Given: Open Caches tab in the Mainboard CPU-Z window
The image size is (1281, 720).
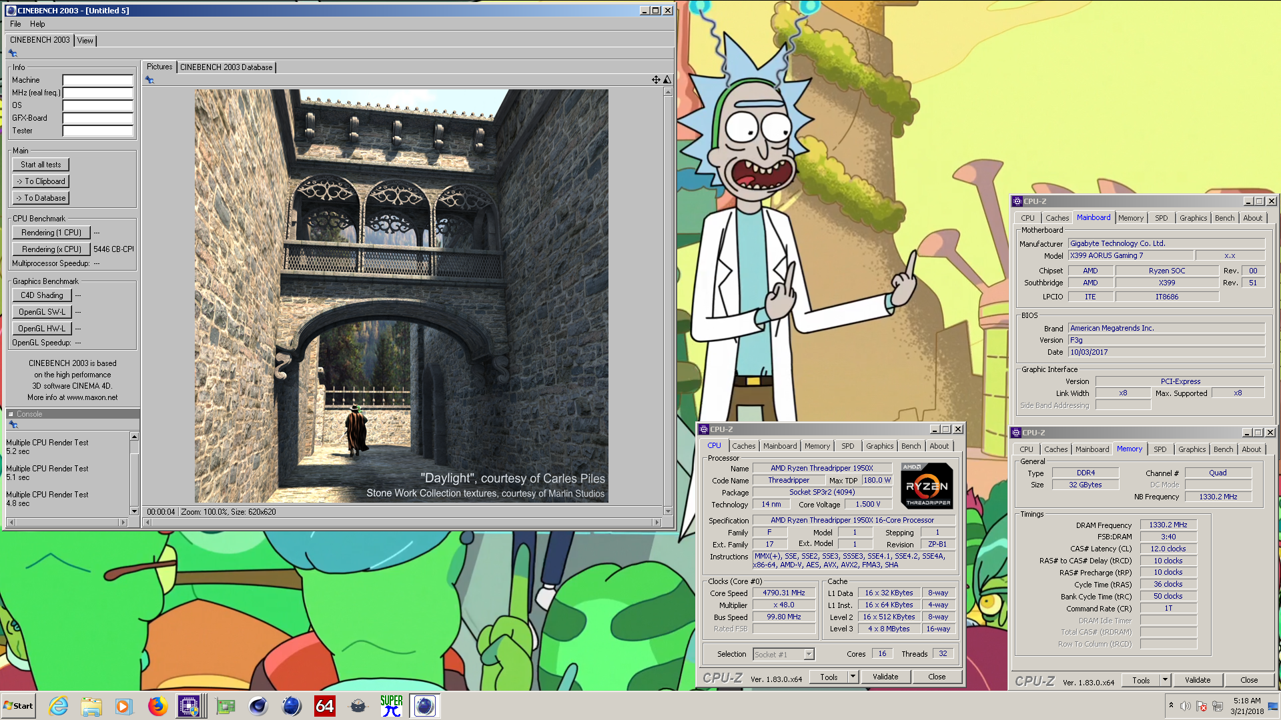Looking at the screenshot, I should point(1057,218).
